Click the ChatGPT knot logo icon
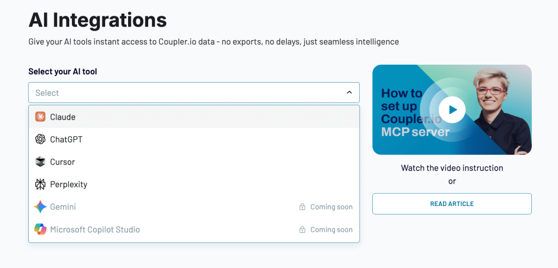 (40, 139)
